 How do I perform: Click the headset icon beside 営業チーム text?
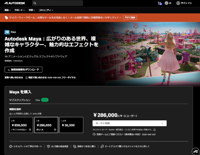coord(94,134)
